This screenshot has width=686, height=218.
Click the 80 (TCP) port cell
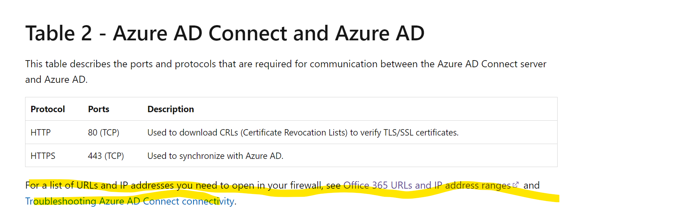pyautogui.click(x=104, y=132)
